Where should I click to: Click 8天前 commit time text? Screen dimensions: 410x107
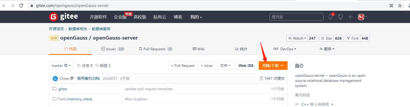(125, 79)
